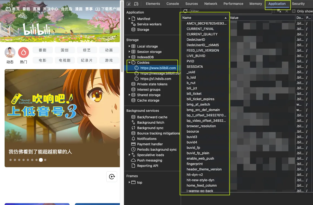Click the 电影 category button

point(42,60)
